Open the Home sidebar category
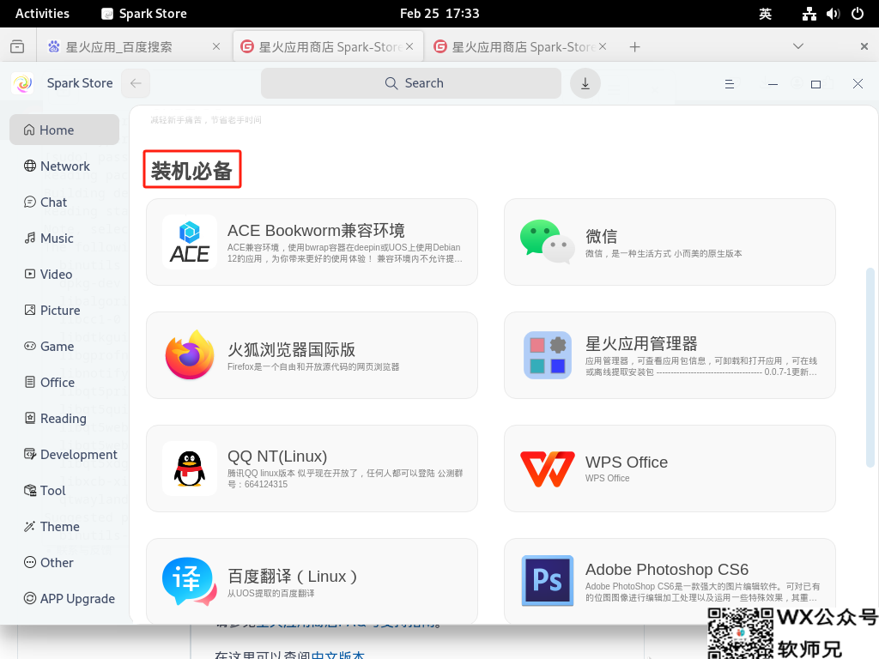879x659 pixels. (64, 130)
